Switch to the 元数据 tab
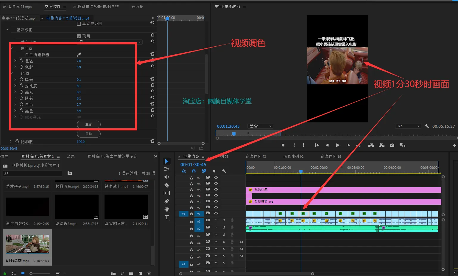 [x=137, y=7]
